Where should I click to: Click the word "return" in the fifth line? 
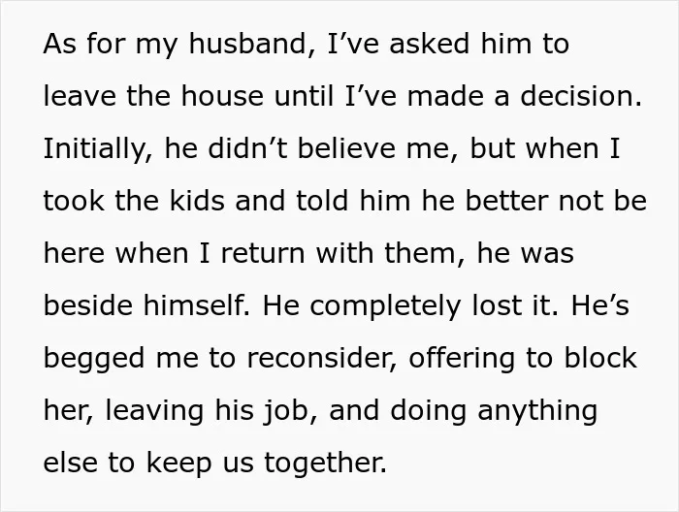coord(263,253)
